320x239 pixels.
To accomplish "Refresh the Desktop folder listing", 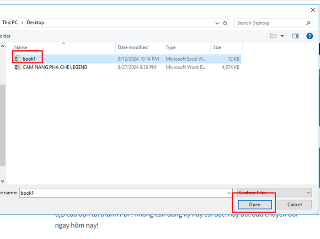I will pos(225,23).
